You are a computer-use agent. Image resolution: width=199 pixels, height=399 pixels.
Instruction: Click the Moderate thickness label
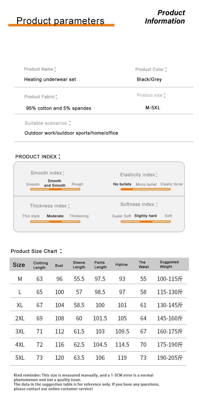[x=55, y=216]
